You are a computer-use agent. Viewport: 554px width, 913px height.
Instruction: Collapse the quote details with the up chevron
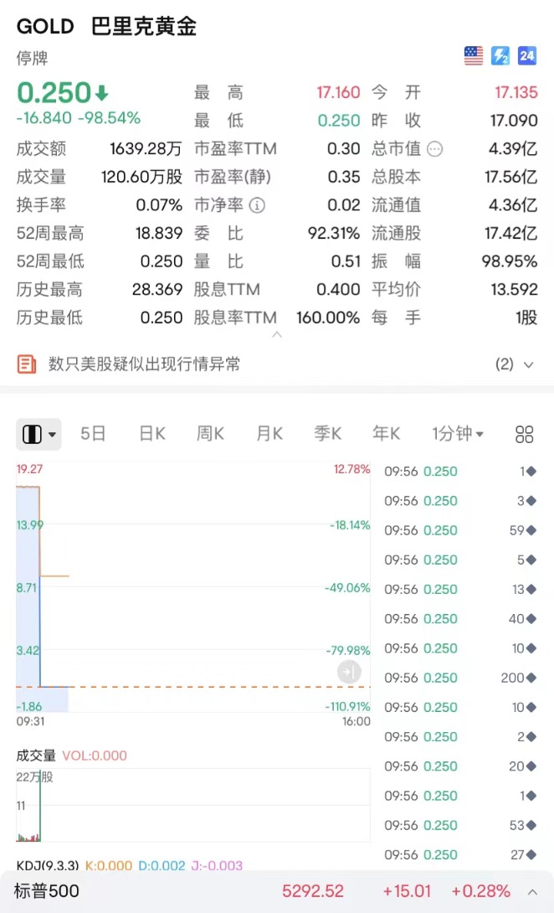point(277,335)
